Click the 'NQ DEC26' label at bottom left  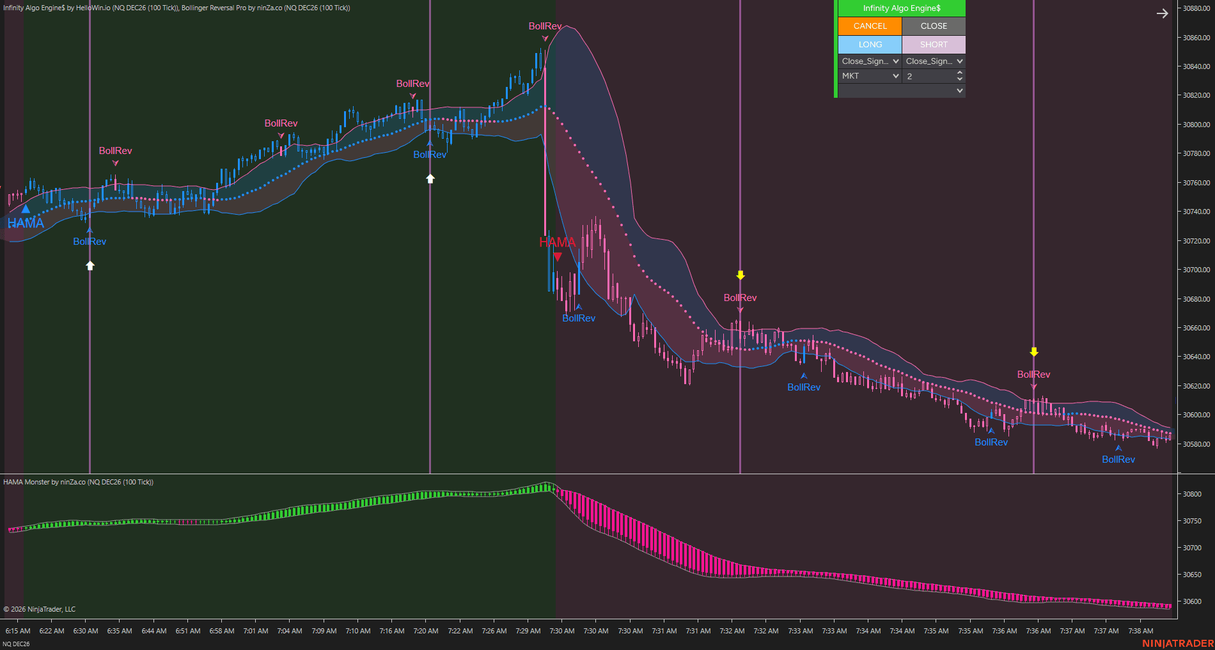pyautogui.click(x=16, y=644)
